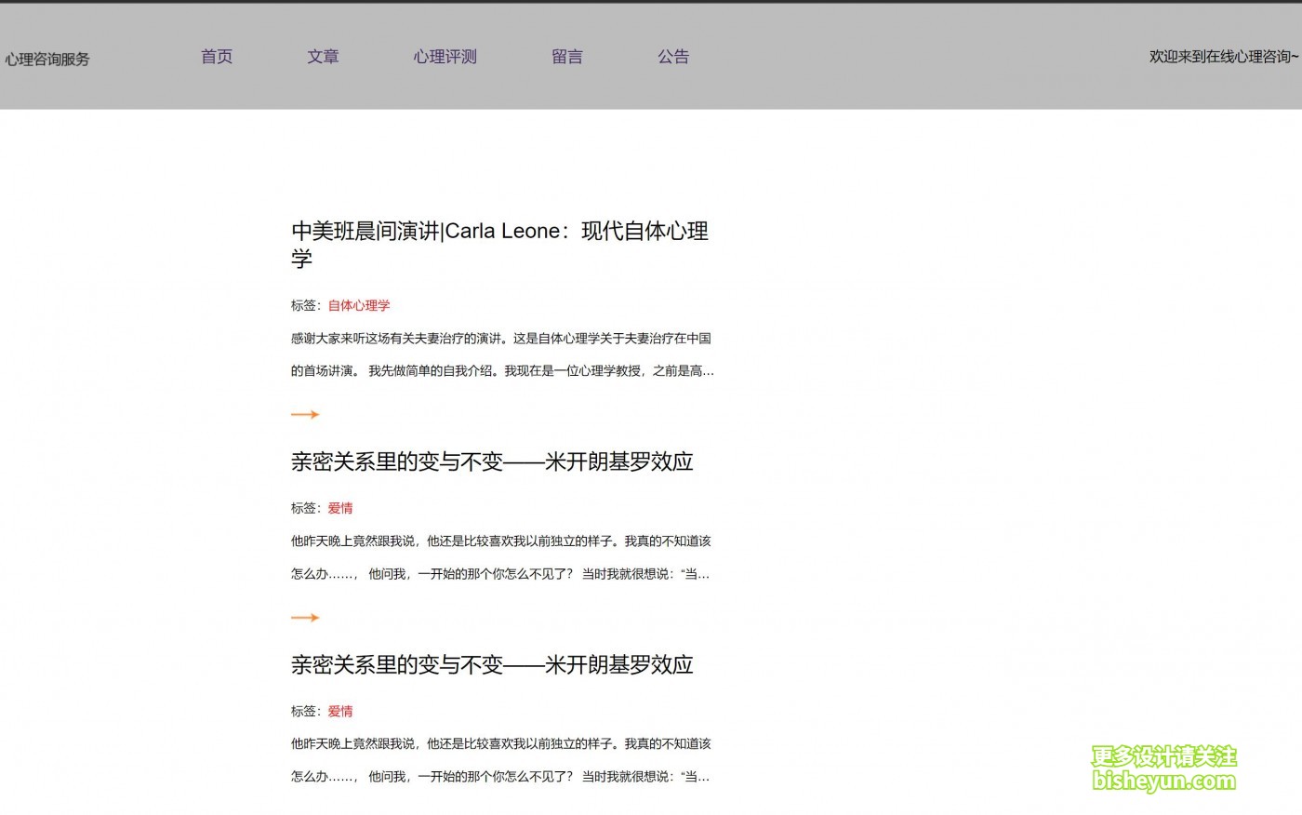1302x815 pixels.
Task: Click the 自体心理学 tag link
Action: [x=359, y=305]
